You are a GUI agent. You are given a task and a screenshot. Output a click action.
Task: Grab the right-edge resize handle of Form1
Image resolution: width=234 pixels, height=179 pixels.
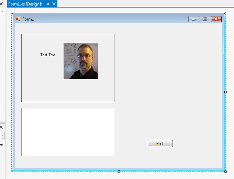tap(225, 92)
